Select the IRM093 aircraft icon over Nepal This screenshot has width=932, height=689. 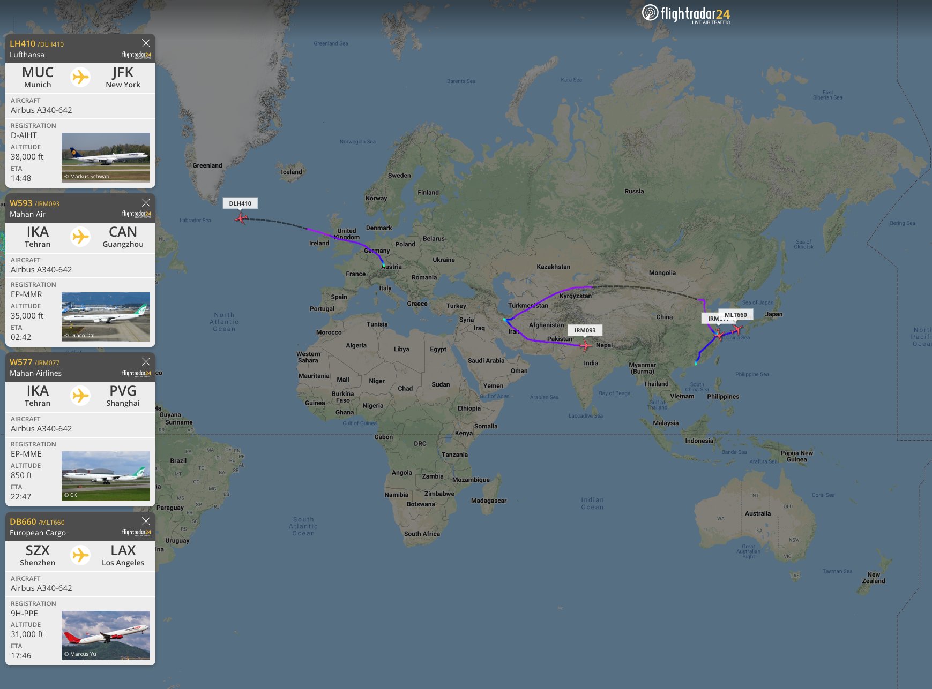tap(585, 345)
